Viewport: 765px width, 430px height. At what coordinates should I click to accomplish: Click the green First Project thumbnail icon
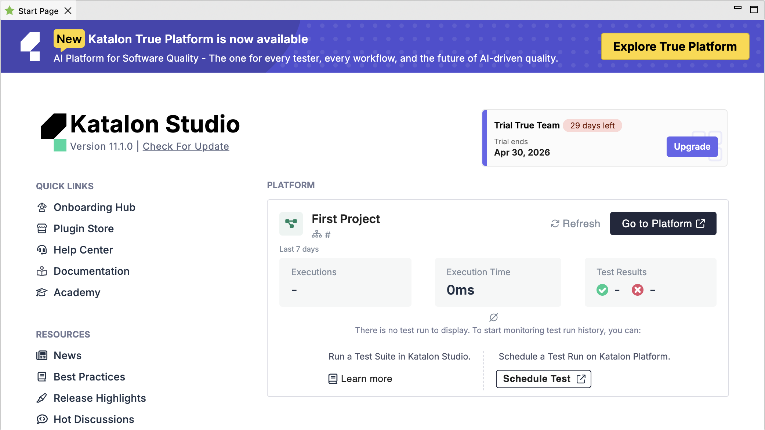tap(291, 223)
